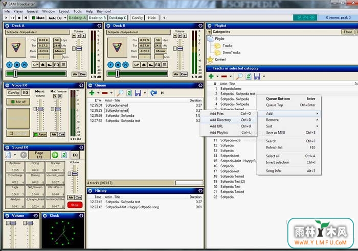This screenshot has width=358, height=251.
Task: Stop Deck A with its round stop button
Action: pos(17,65)
